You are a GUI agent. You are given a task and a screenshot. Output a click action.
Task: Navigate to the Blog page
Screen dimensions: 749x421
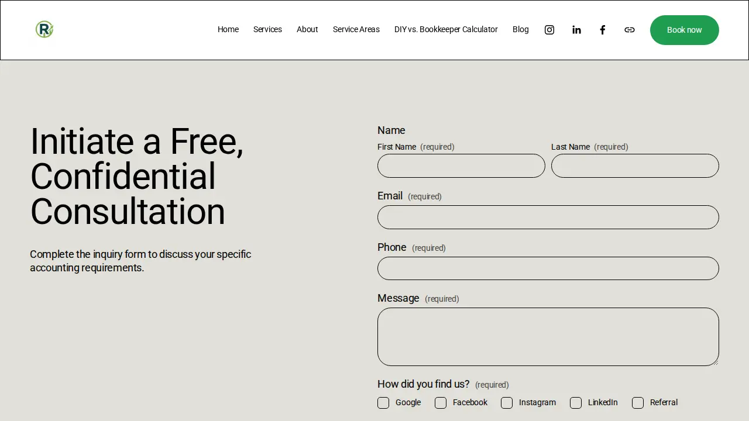[x=521, y=29]
